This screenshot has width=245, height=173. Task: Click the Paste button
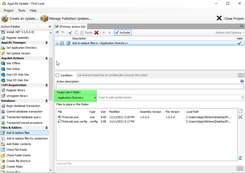tap(86, 33)
